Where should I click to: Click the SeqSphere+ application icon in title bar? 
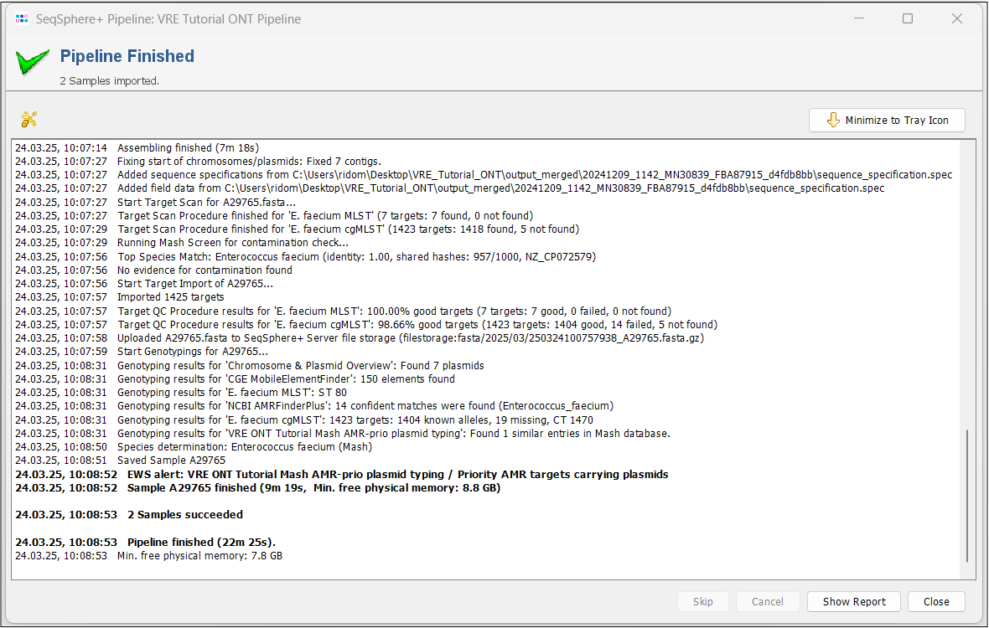pos(21,18)
